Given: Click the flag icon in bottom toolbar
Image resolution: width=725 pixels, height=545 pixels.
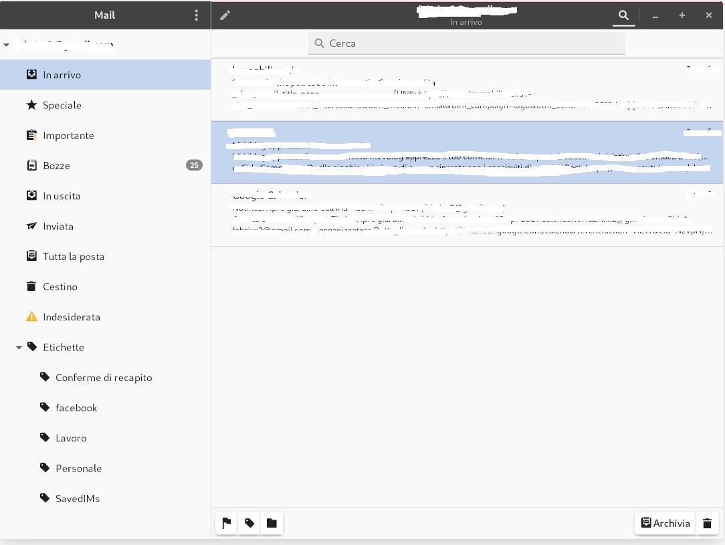Looking at the screenshot, I should tap(227, 523).
